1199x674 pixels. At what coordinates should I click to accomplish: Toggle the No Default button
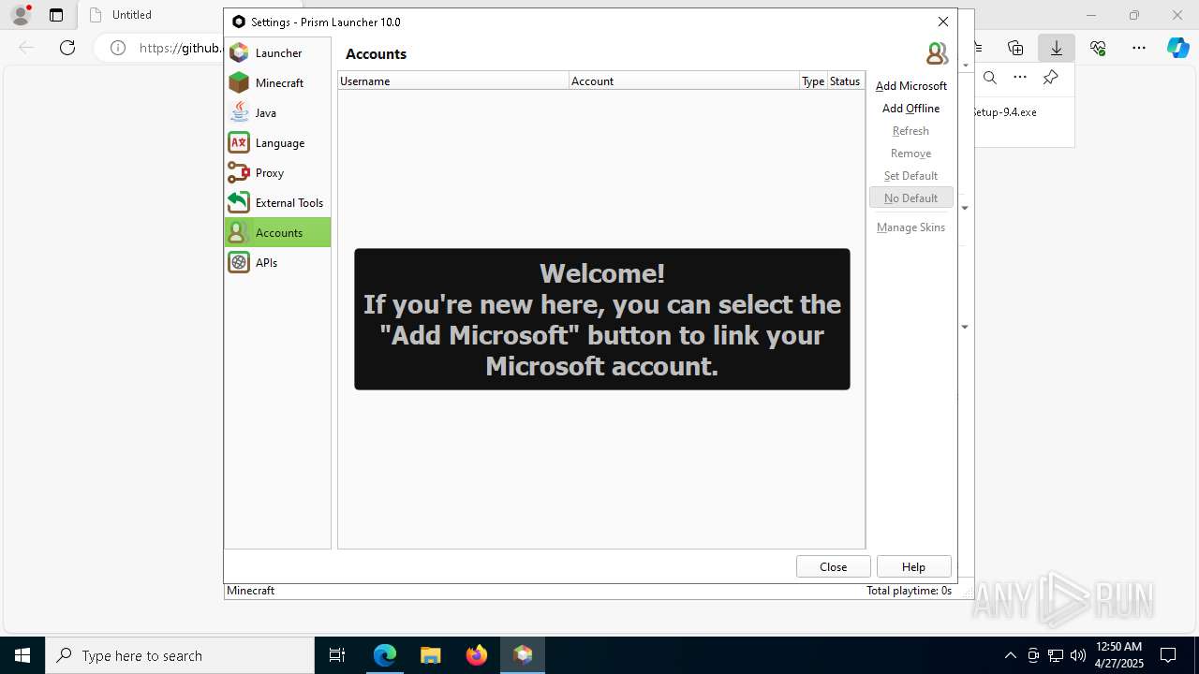(910, 198)
